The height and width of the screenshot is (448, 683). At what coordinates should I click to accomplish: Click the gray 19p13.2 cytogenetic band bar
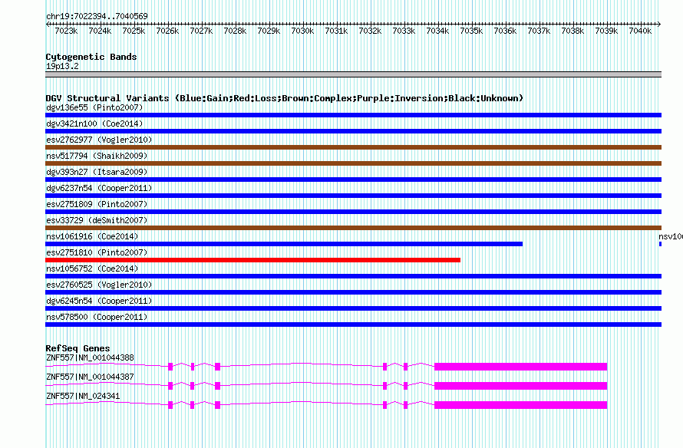pos(353,74)
